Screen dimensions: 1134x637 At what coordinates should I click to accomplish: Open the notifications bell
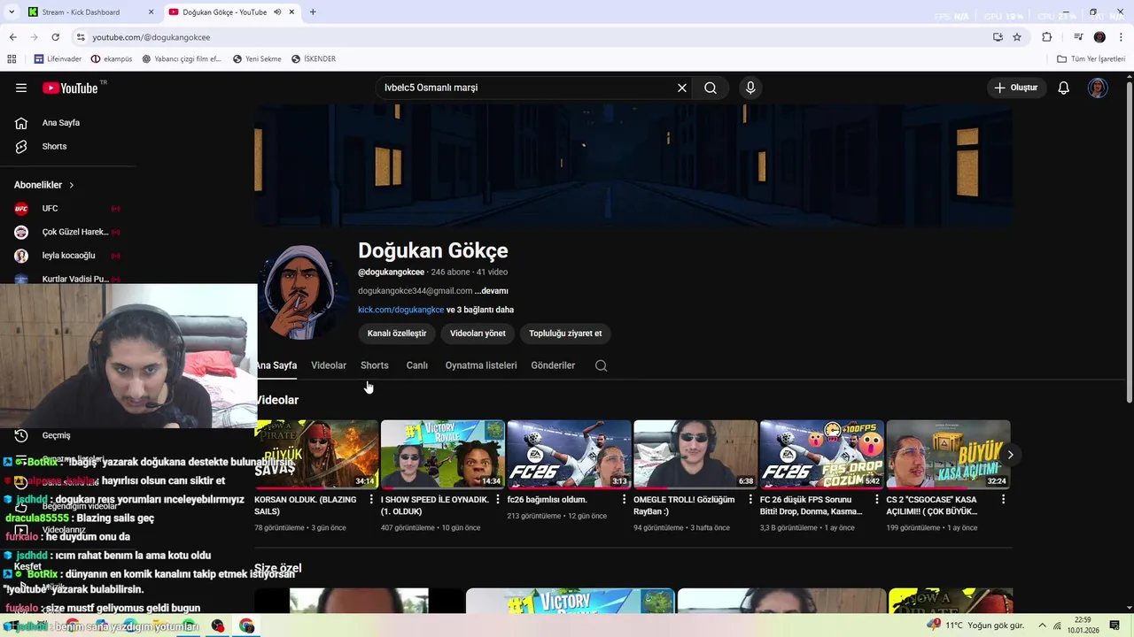pyautogui.click(x=1064, y=88)
